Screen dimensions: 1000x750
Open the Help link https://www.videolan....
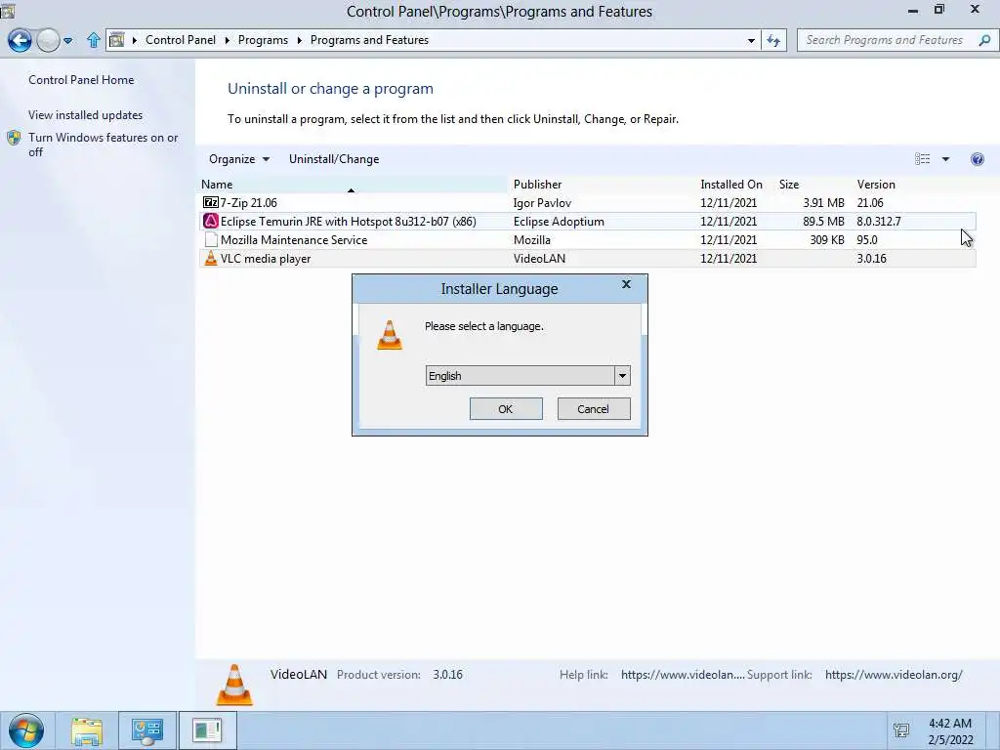click(683, 675)
